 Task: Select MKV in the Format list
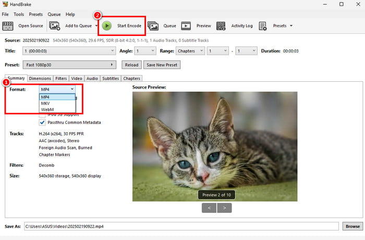tap(57, 103)
